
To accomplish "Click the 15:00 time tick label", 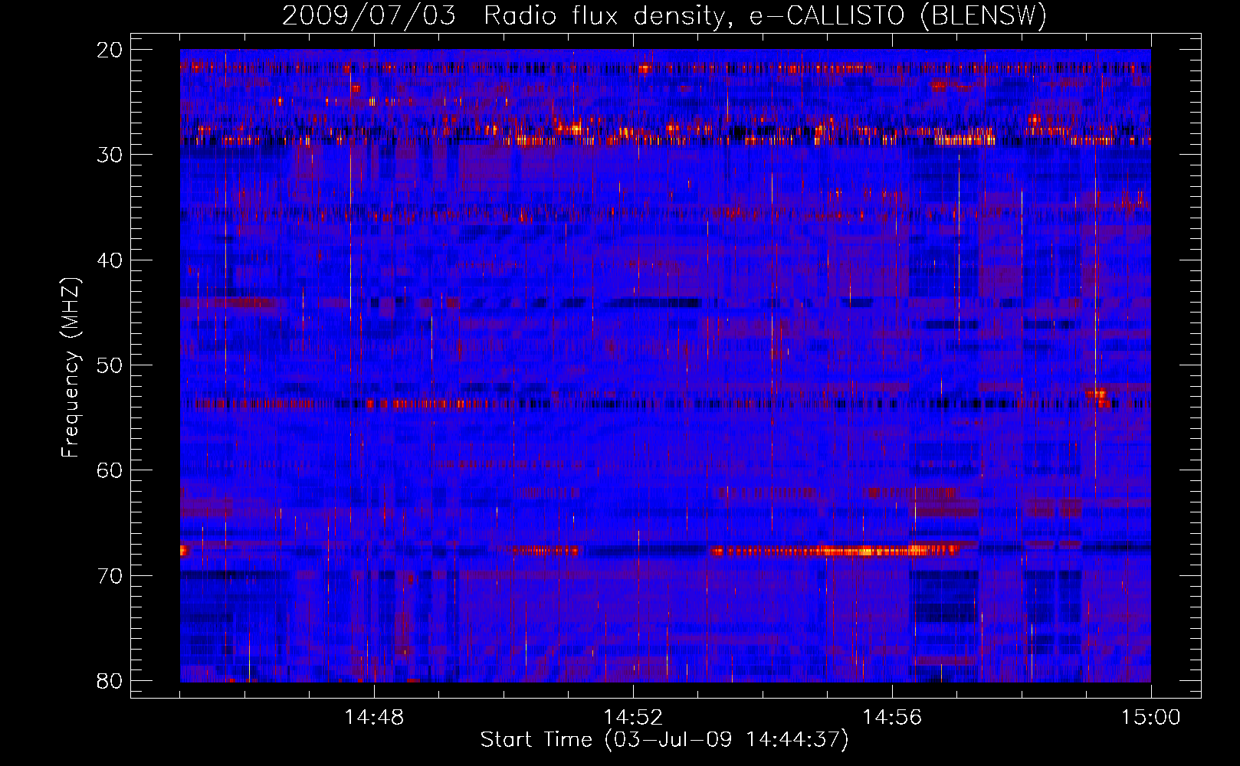I will (1151, 718).
